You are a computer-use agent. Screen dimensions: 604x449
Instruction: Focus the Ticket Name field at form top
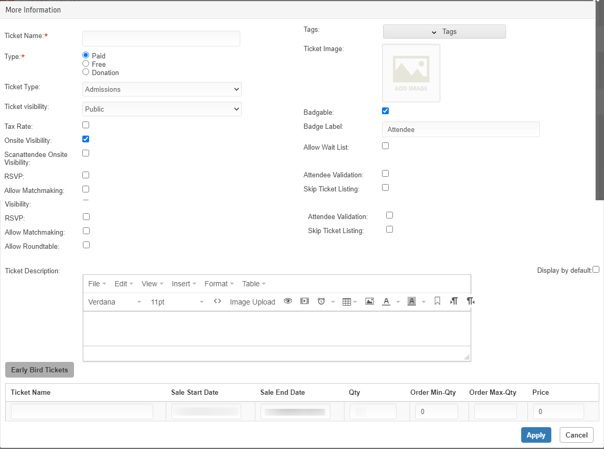tap(161, 39)
